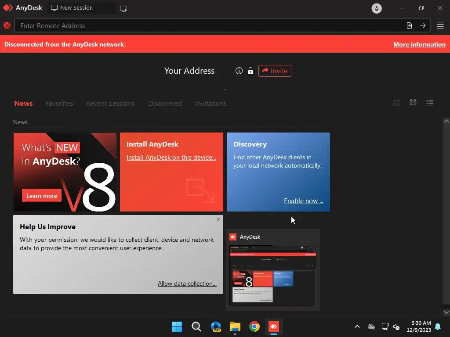
Task: Open Windows Search from taskbar
Action: click(196, 326)
